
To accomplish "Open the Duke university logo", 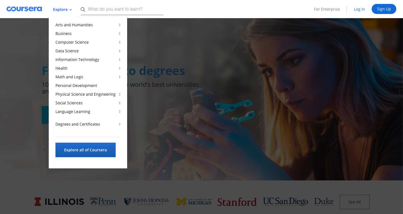I will click(x=324, y=202).
